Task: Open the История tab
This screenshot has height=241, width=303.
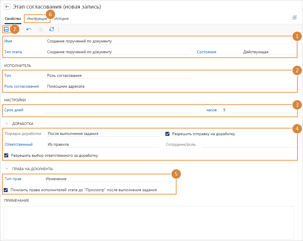Action: (x=61, y=19)
